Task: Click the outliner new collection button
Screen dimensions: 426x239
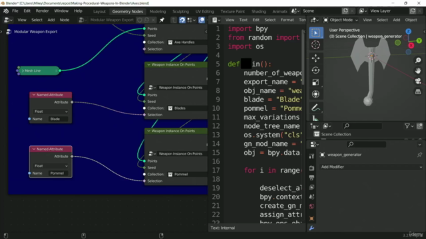Action: (x=419, y=126)
